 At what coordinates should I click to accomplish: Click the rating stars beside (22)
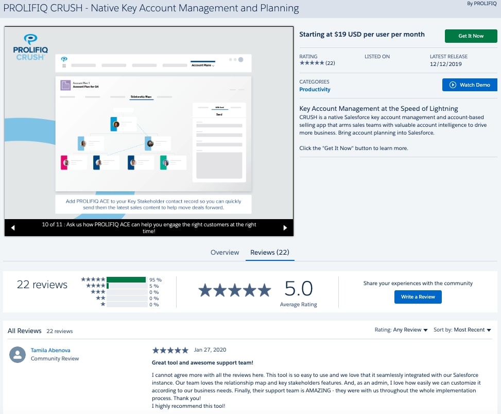click(x=312, y=63)
